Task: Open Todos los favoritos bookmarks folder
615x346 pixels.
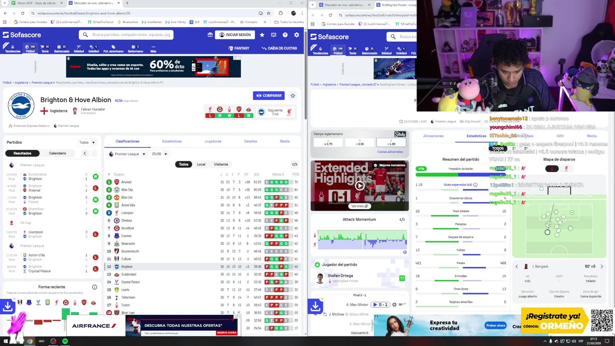Action: [290, 22]
